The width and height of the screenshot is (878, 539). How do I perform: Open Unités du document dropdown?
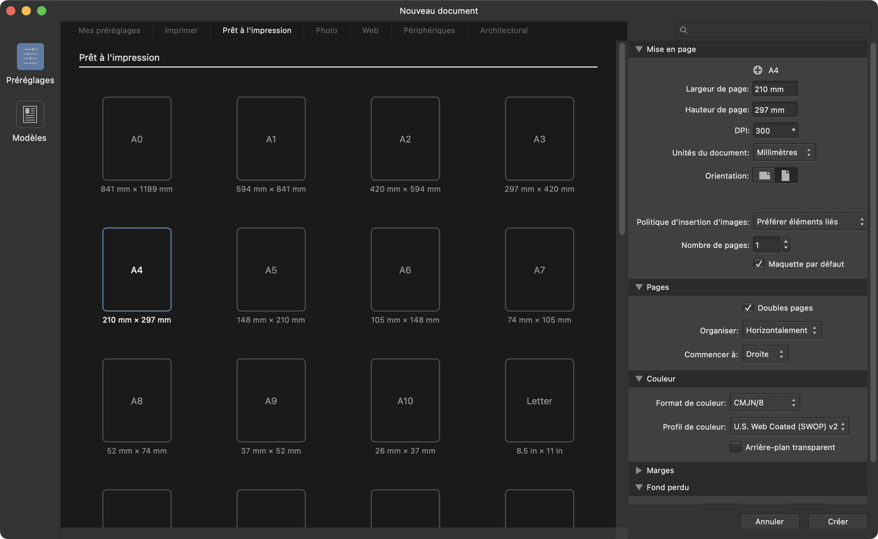784,152
